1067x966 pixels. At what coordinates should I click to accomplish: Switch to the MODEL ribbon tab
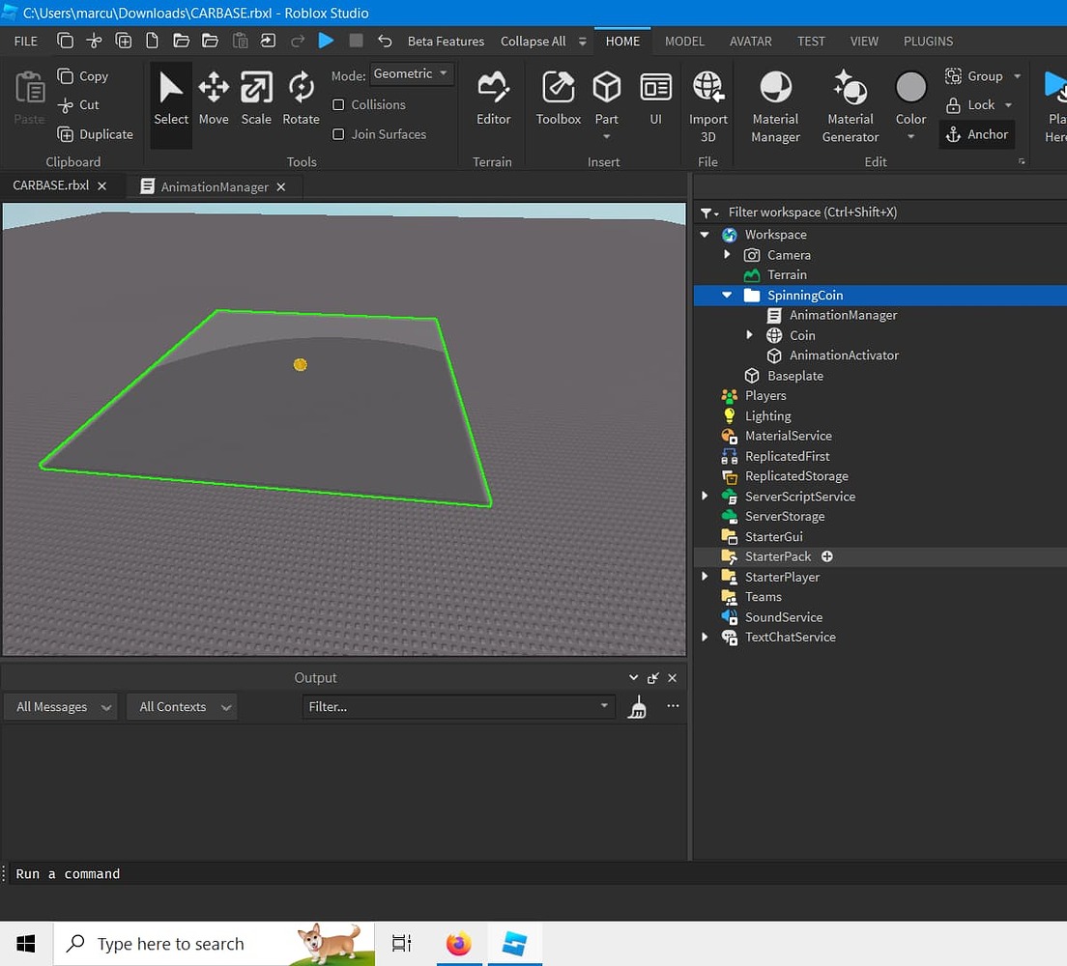click(x=684, y=41)
